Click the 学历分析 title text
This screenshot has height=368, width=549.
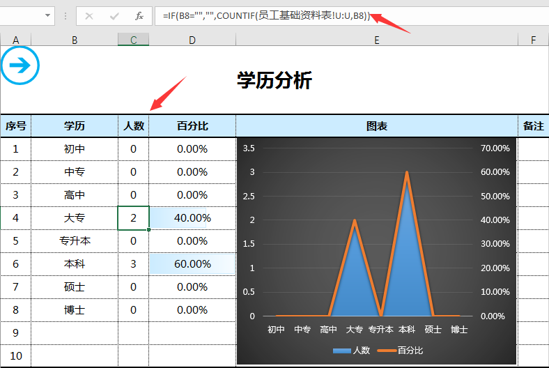[274, 80]
